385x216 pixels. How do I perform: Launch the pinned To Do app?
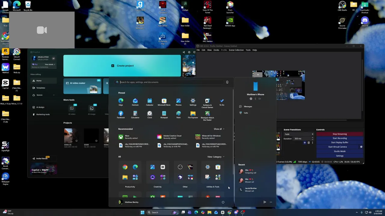pyautogui.click(x=222, y=102)
